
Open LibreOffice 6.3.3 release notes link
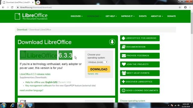coord(35,74)
